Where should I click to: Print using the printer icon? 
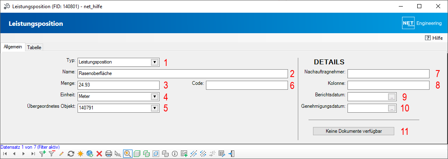109,154
